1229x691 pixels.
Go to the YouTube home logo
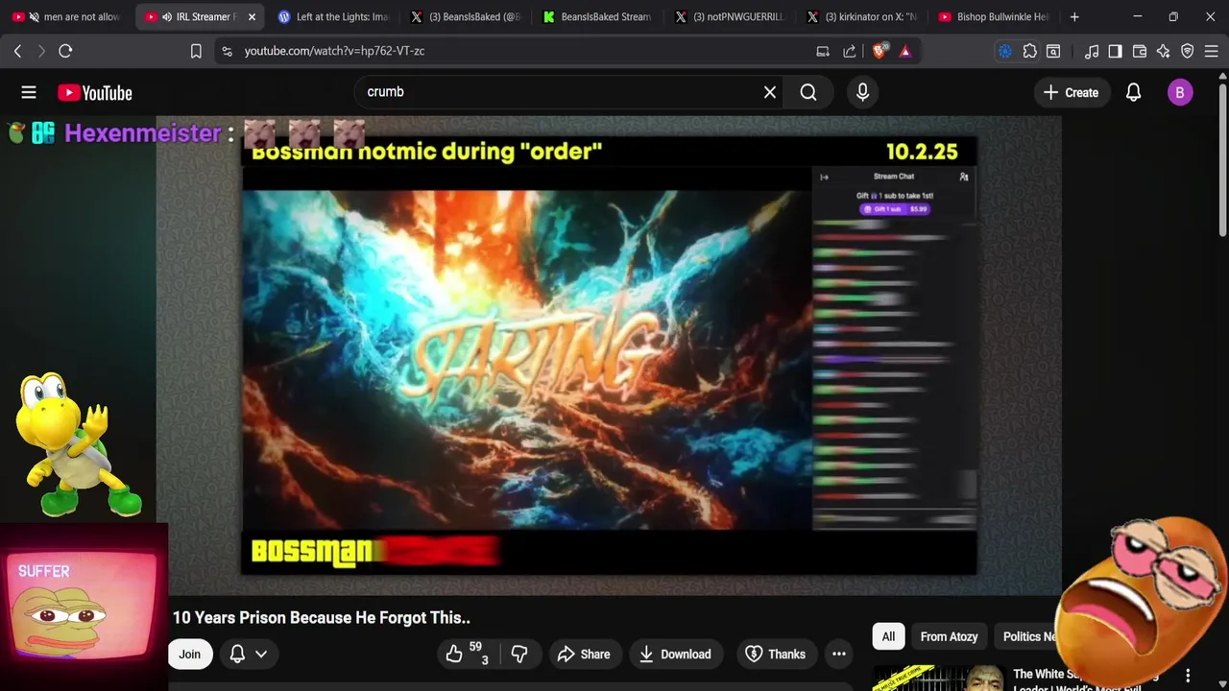94,93
